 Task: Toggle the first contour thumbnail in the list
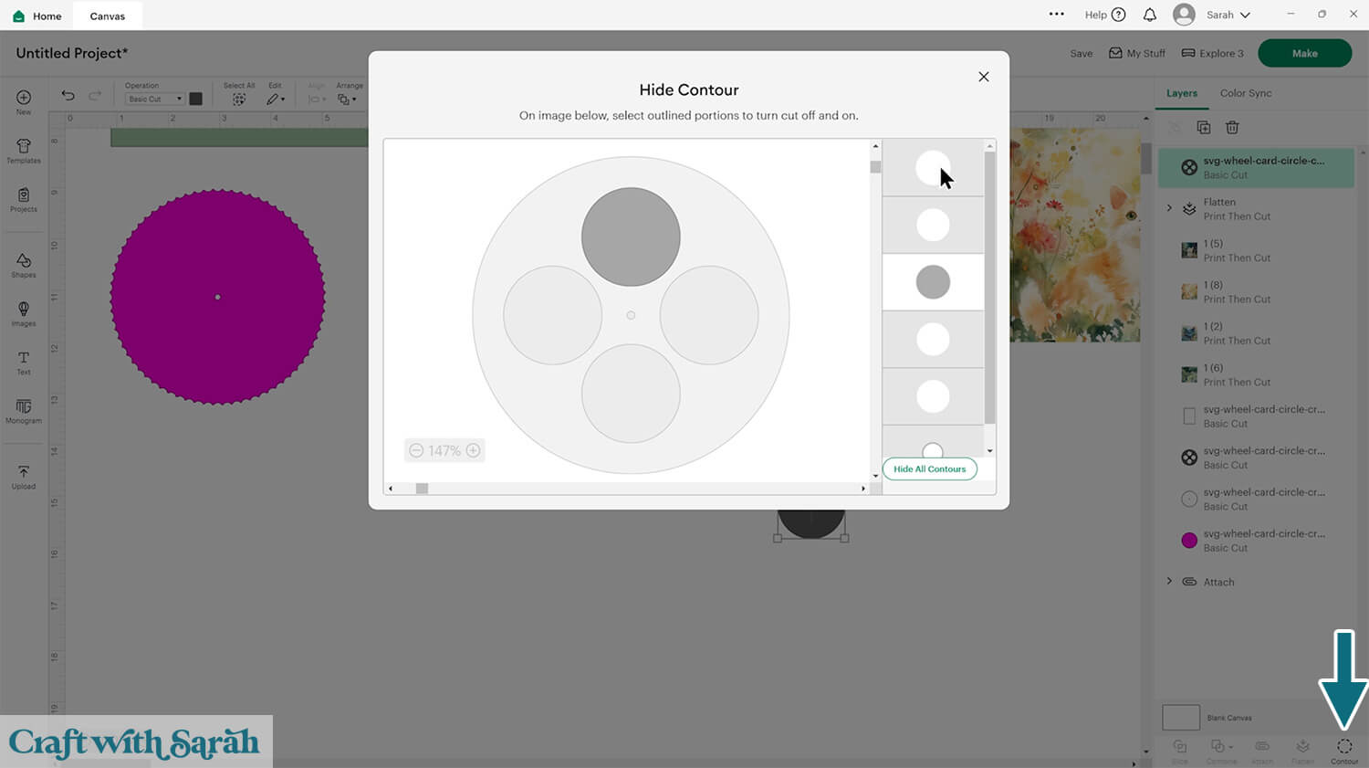(933, 168)
